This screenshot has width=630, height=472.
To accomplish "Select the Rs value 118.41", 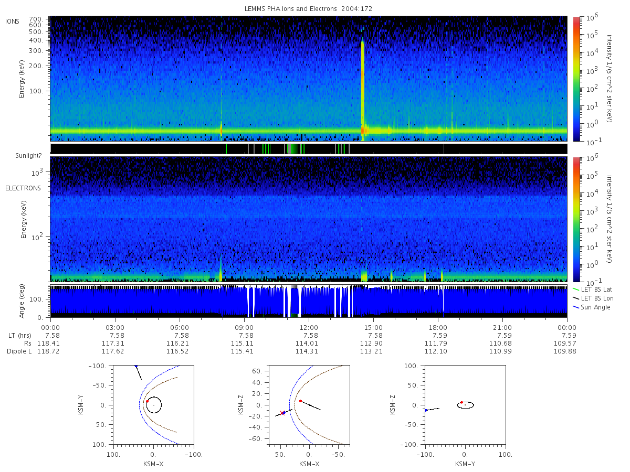I will [48, 343].
